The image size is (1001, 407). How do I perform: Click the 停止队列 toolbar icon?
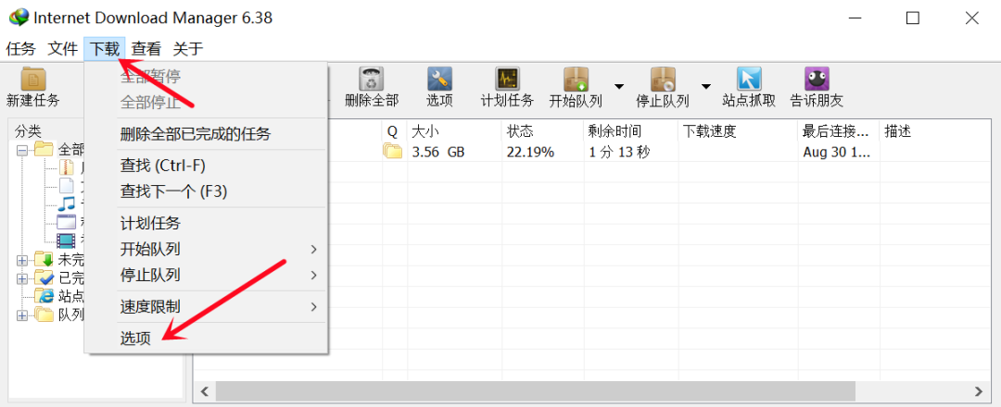point(662,80)
